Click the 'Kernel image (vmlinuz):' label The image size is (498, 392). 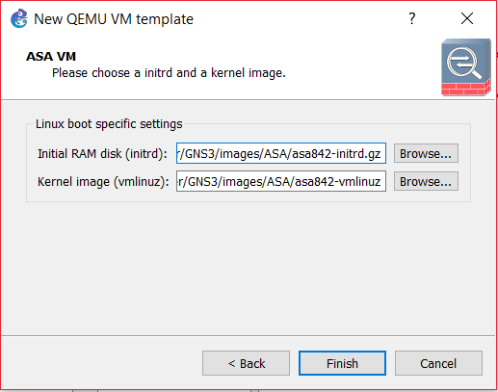103,182
